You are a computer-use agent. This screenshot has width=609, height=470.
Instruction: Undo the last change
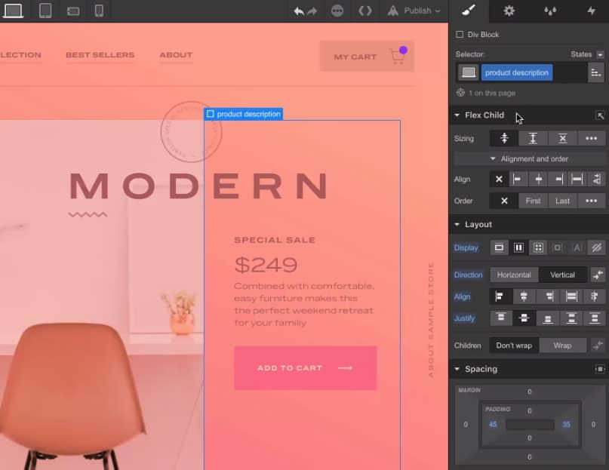pyautogui.click(x=298, y=11)
